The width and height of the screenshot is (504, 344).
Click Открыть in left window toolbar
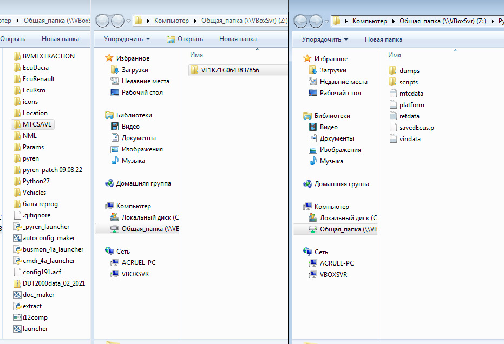point(13,39)
